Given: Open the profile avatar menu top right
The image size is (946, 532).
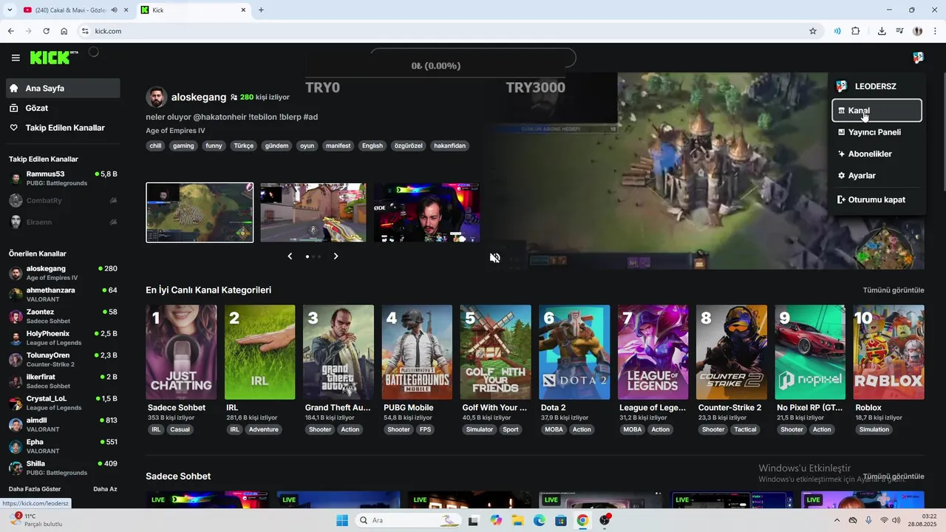Looking at the screenshot, I should click(x=918, y=58).
